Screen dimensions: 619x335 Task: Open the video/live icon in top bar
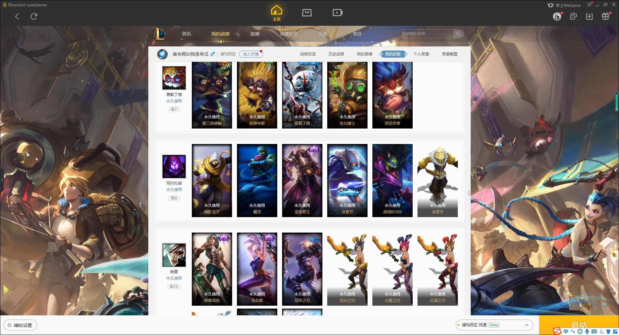point(338,13)
